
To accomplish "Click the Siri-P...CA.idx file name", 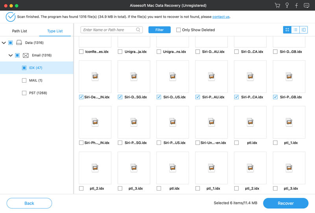I will 252,97.
